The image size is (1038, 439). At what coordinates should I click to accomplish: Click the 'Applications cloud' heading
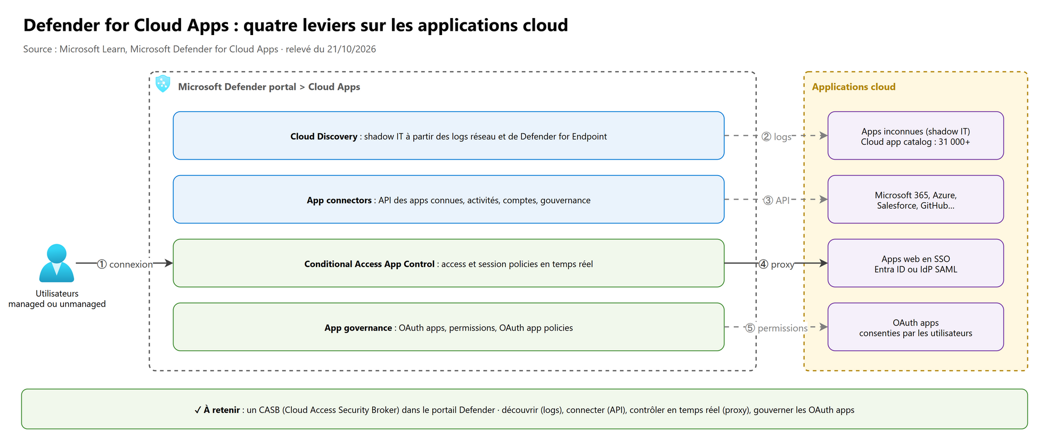[854, 87]
